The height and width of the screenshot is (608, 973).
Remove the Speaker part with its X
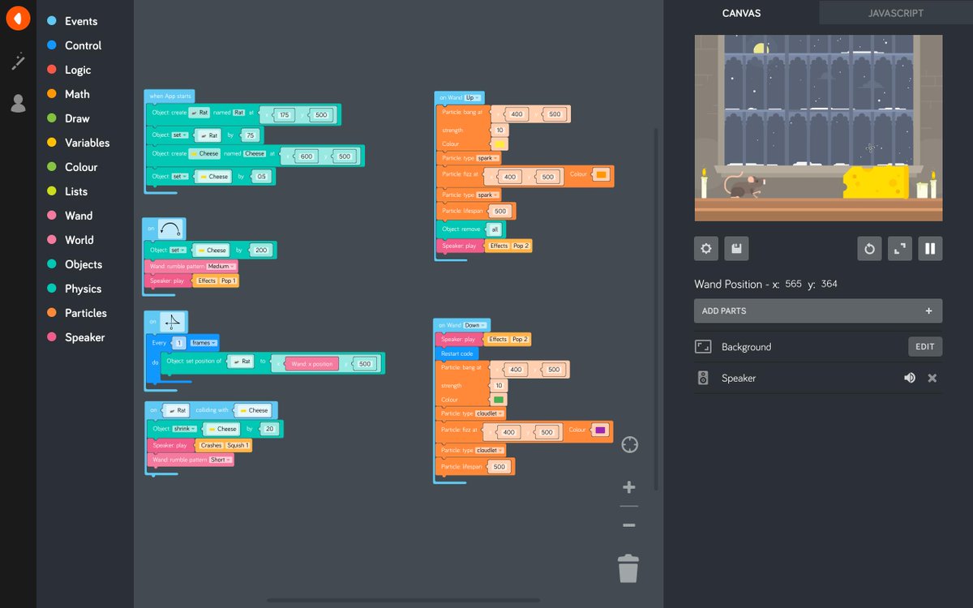click(x=932, y=378)
